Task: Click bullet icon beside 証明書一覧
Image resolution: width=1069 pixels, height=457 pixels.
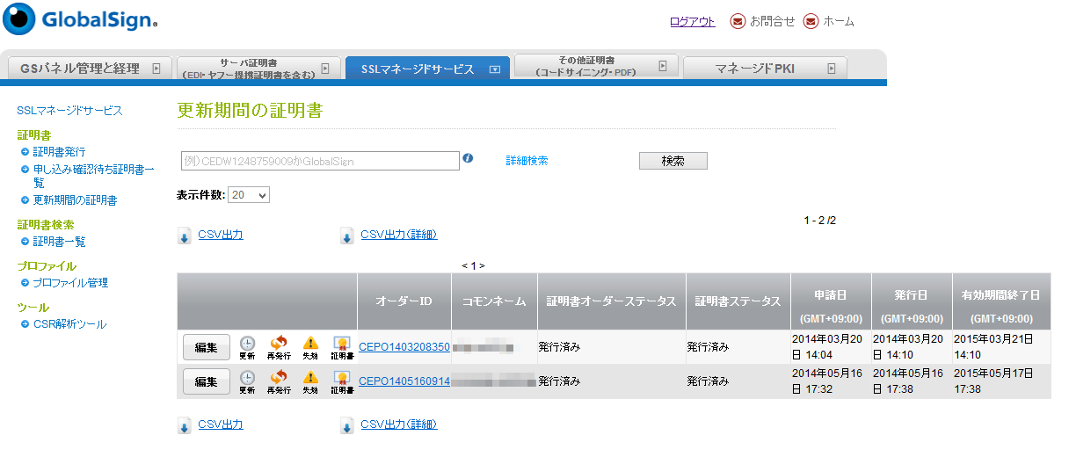Action: (x=25, y=242)
